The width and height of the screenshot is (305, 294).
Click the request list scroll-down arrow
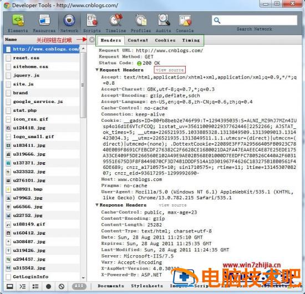(x=83, y=278)
